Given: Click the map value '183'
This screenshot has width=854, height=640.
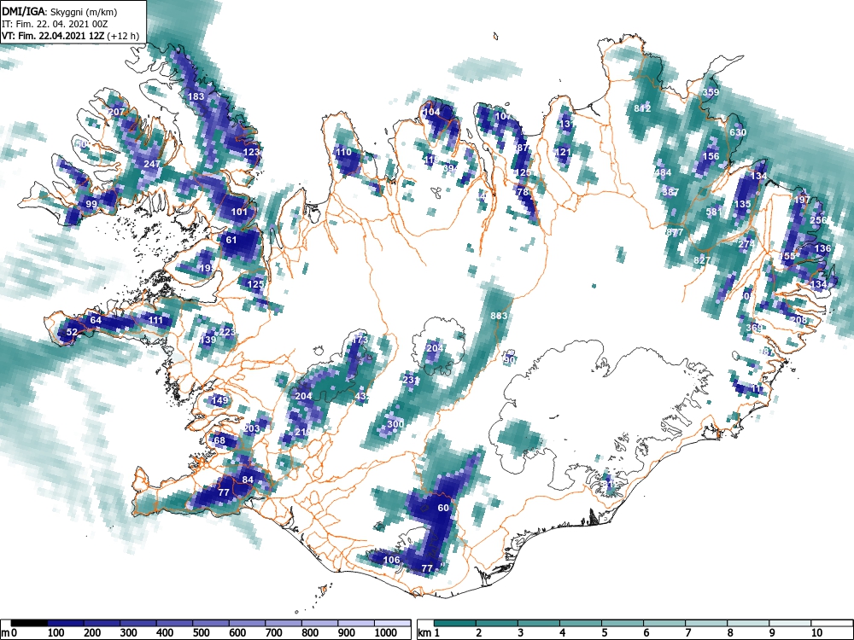Looking at the screenshot, I should 196,96.
